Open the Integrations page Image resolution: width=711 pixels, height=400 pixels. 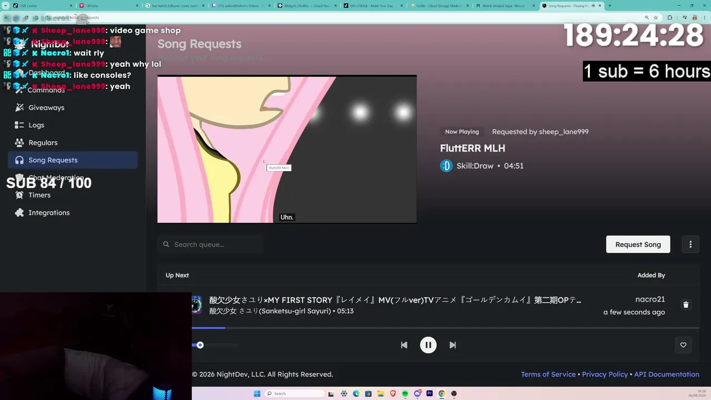point(73,213)
